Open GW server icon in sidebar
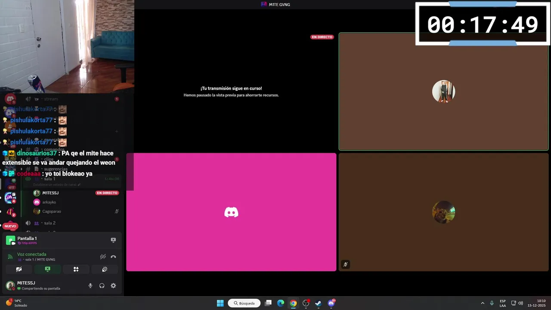 pyautogui.click(x=10, y=198)
